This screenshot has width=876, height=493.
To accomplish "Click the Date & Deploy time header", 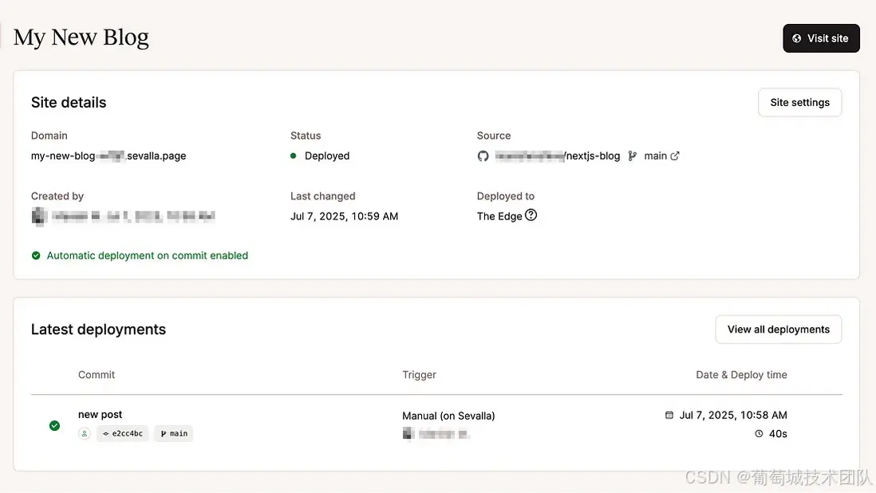I will (741, 375).
